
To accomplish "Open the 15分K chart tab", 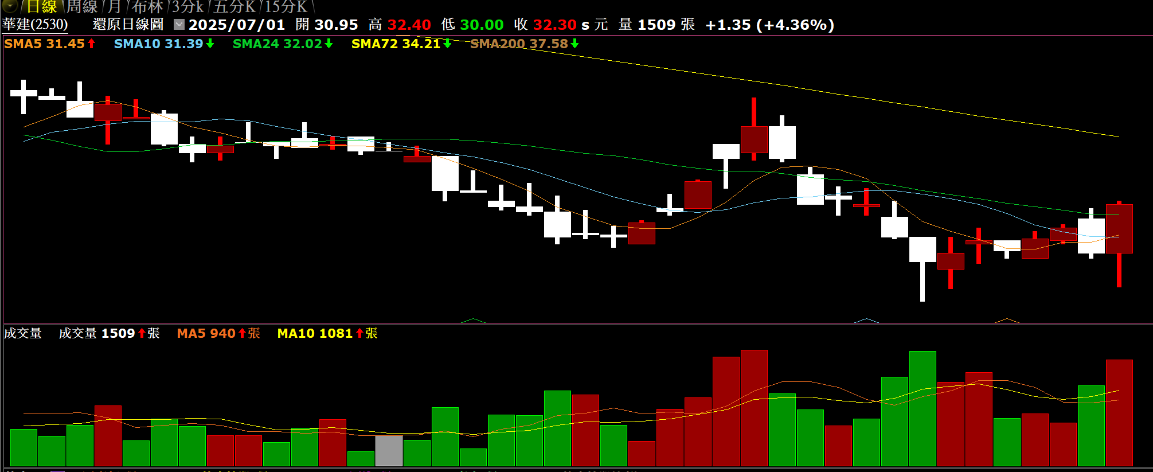I will [x=286, y=7].
